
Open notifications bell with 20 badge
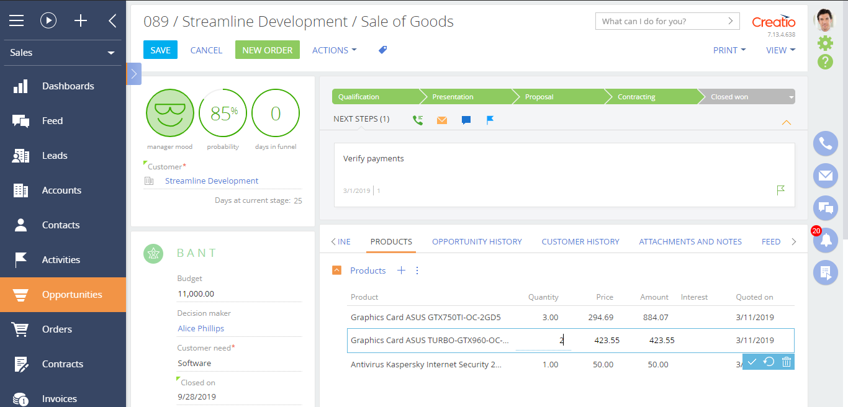[x=826, y=240]
